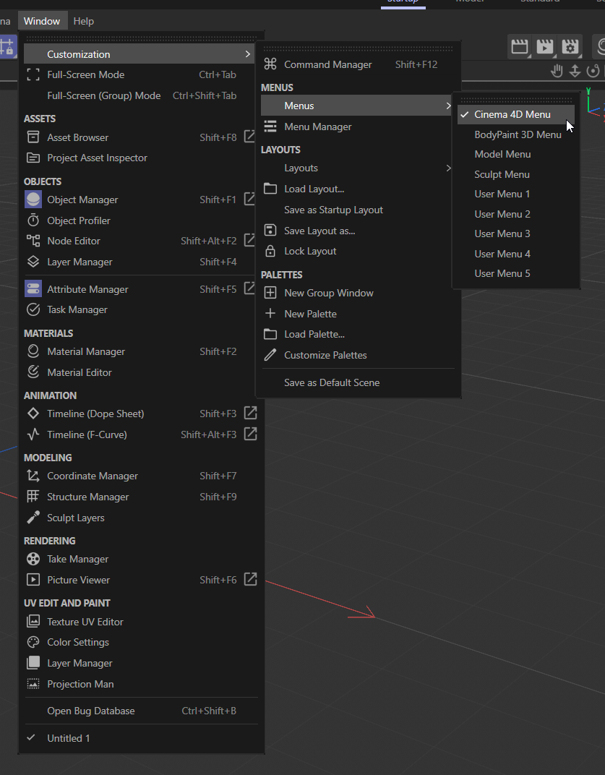
Task: Open Asset Browser in new window icon
Action: (251, 136)
